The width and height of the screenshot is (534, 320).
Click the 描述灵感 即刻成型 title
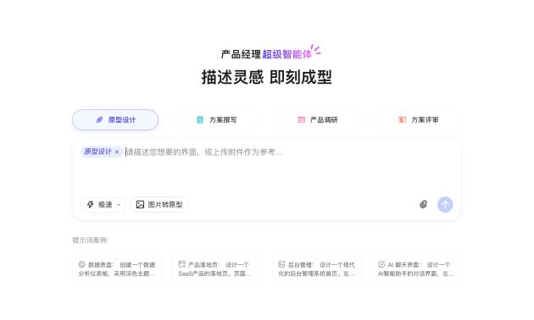point(266,77)
